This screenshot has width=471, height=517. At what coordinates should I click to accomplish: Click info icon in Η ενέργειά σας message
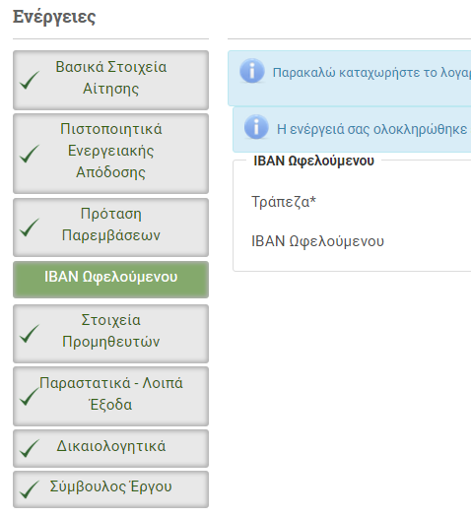tap(256, 127)
